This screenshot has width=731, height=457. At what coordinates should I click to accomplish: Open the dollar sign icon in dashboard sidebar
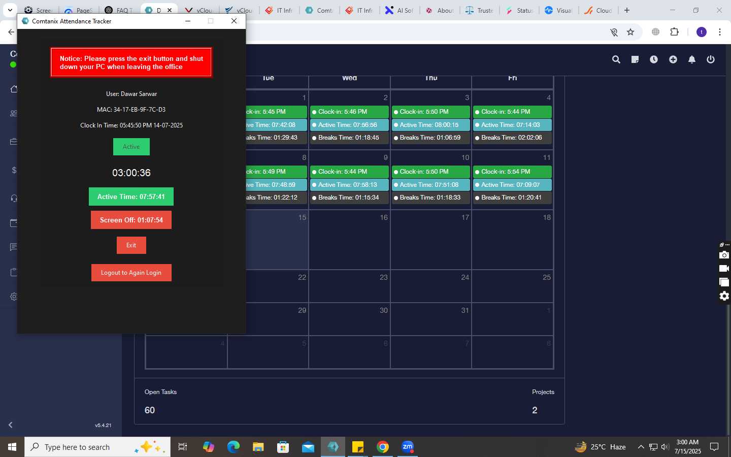tap(14, 170)
